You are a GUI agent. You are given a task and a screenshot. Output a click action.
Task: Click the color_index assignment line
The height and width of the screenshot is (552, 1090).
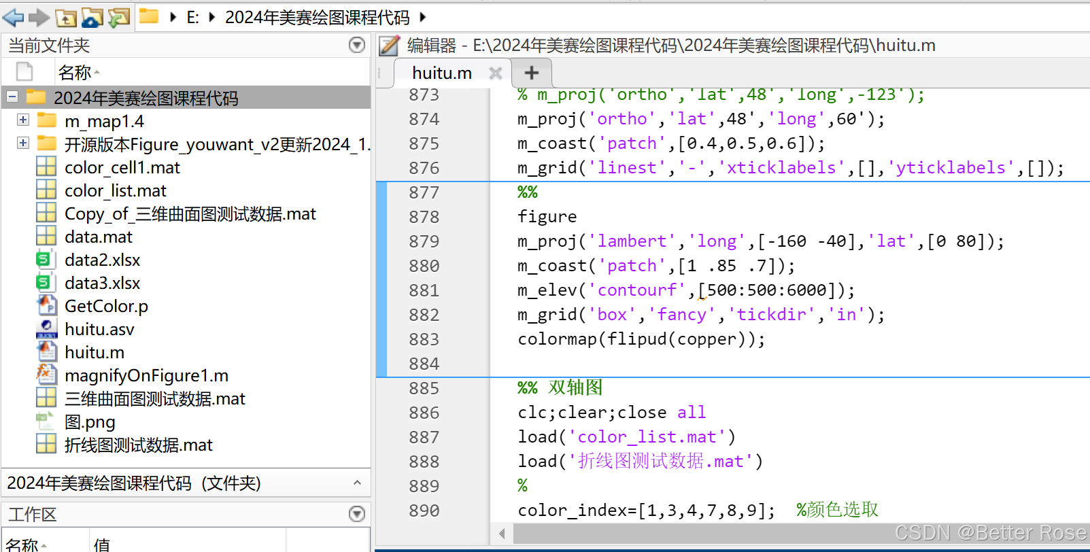point(646,511)
